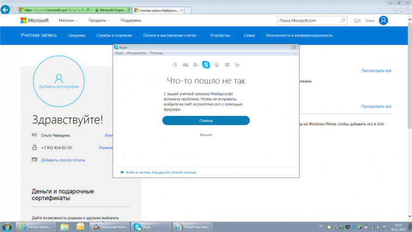Click the Microsoft logo
The height and width of the screenshot is (232, 412).
click(34, 20)
